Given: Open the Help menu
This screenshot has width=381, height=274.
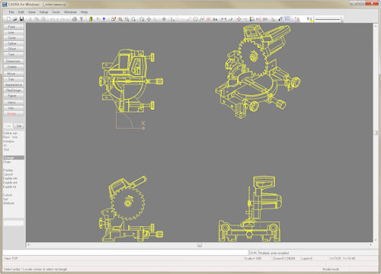Looking at the screenshot, I should pyautogui.click(x=84, y=12).
